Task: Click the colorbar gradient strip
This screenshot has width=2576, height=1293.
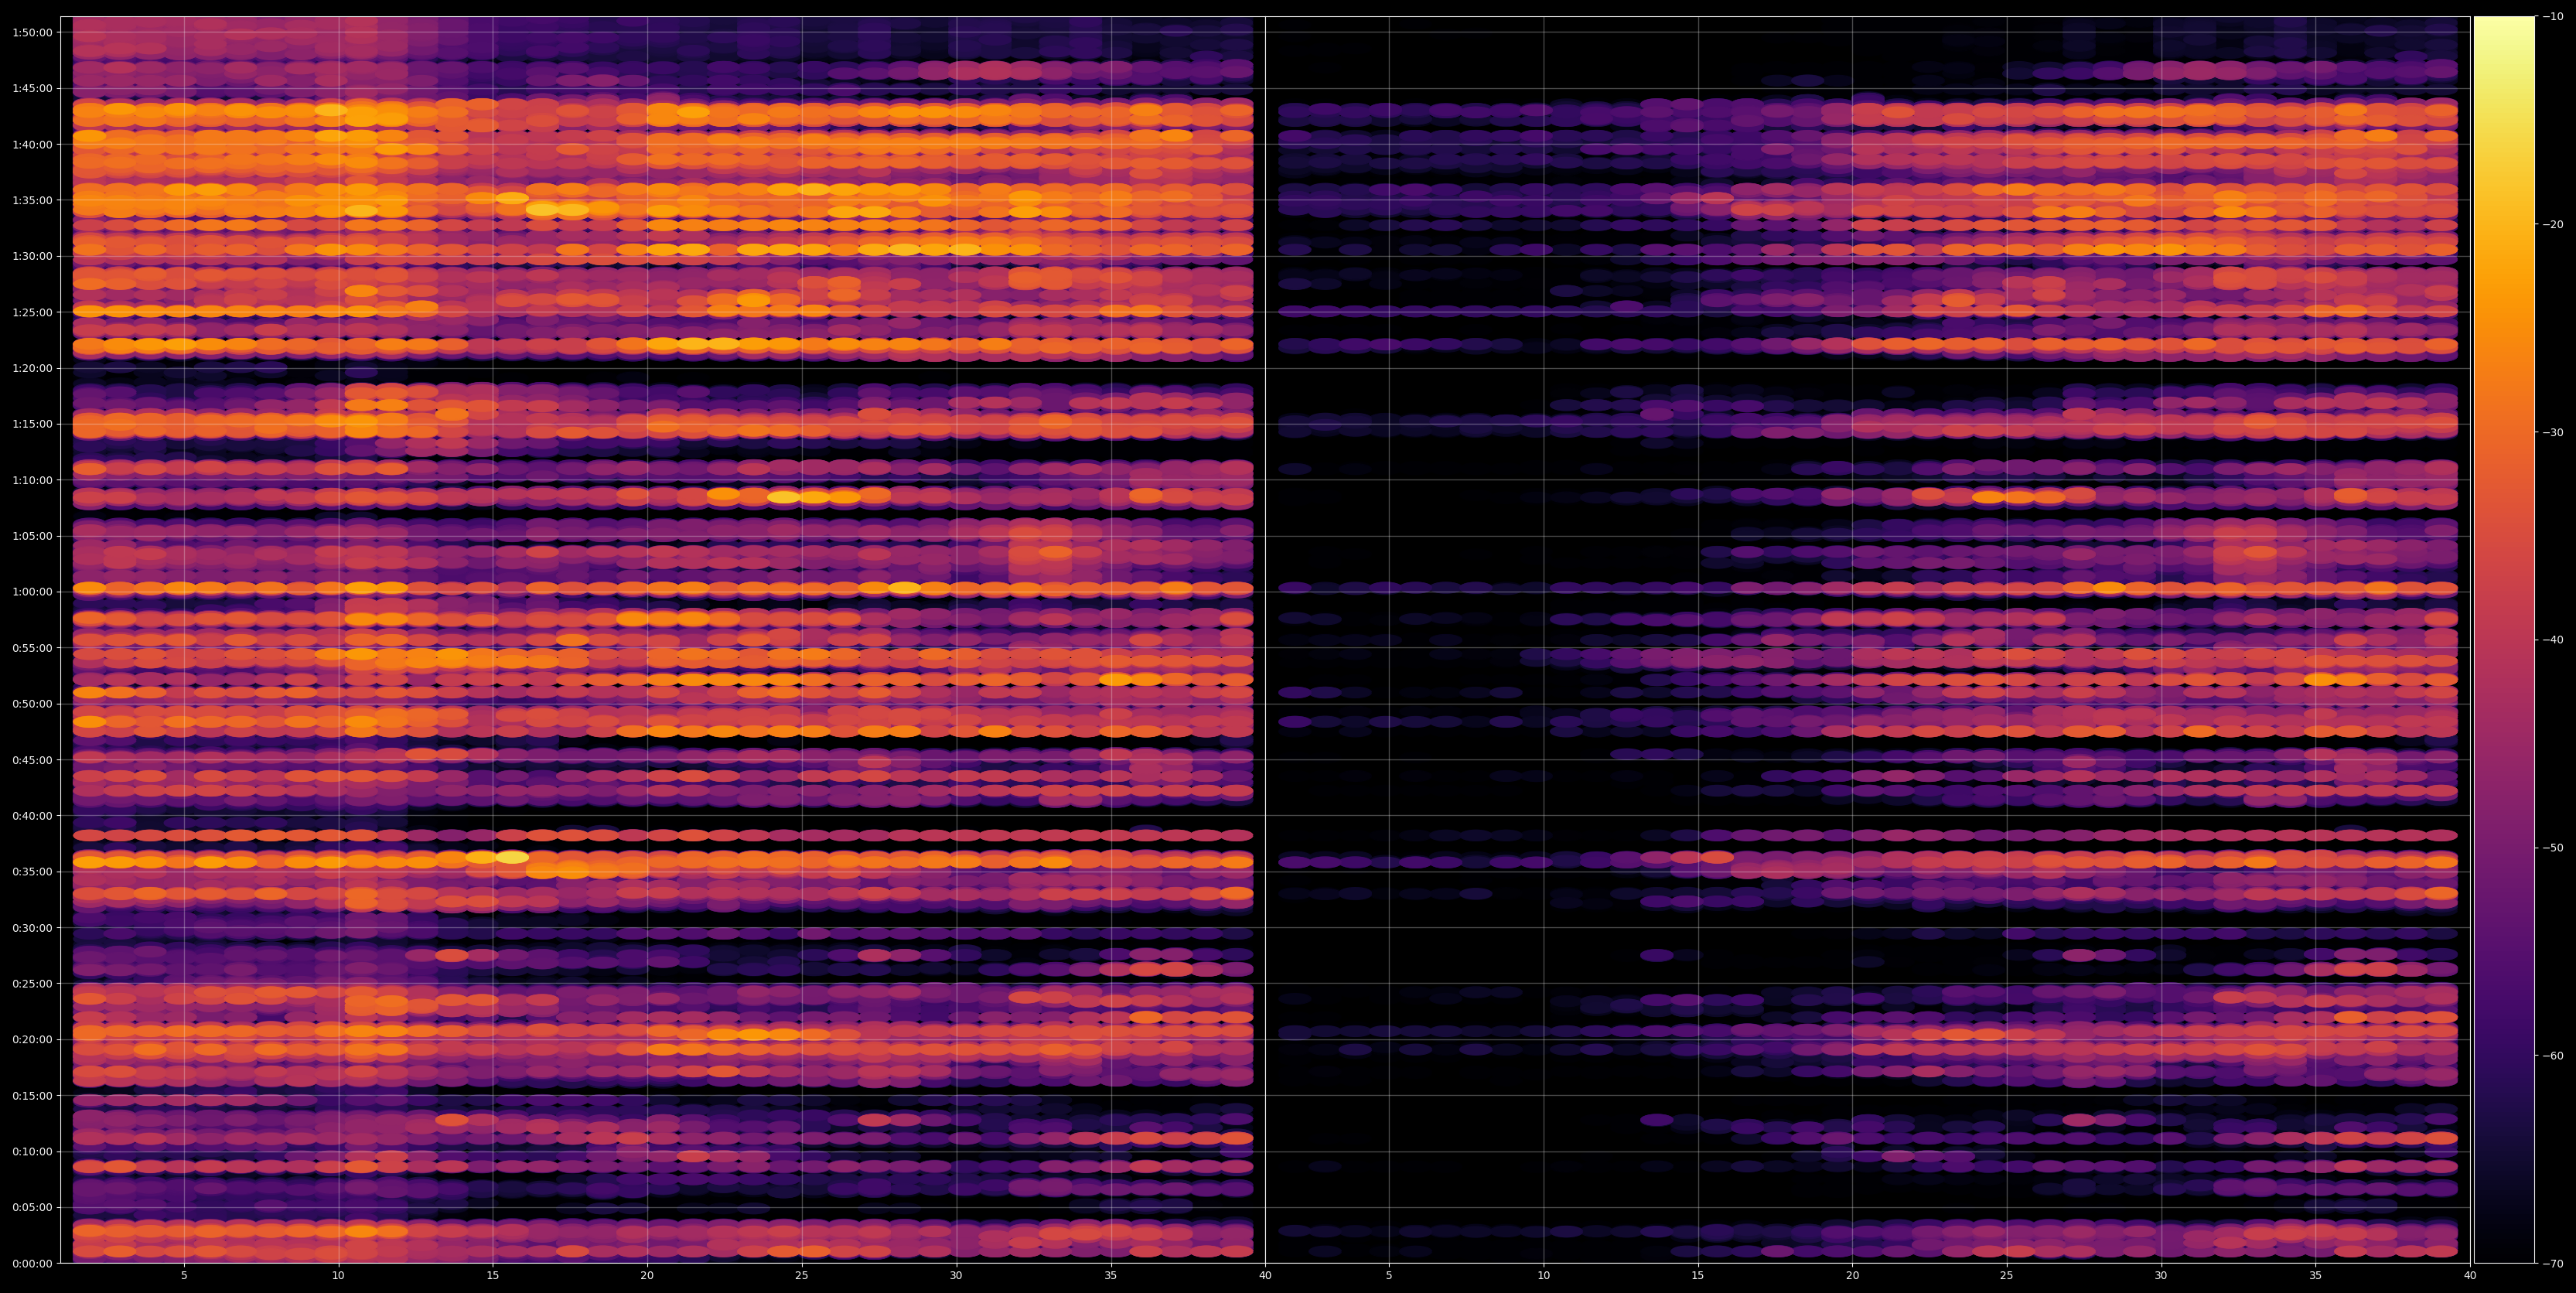Action: pyautogui.click(x=2504, y=640)
